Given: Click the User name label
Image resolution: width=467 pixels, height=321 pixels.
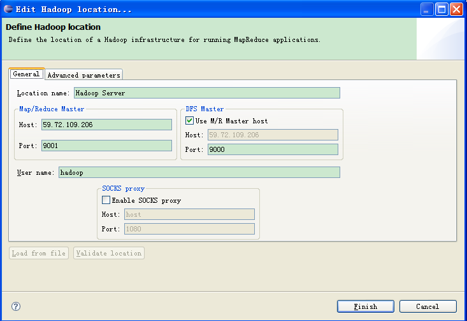Looking at the screenshot, I should click(x=36, y=173).
